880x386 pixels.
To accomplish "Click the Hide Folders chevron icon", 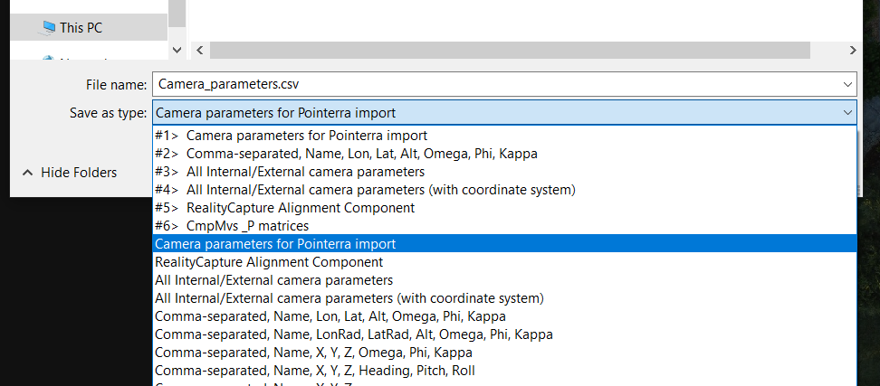I will 27,173.
